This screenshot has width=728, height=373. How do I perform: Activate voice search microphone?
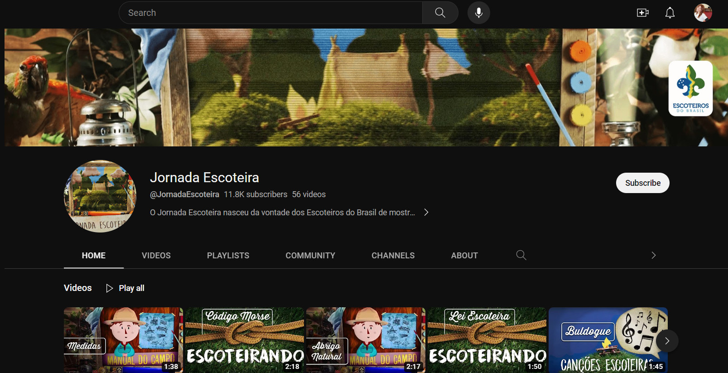tap(478, 13)
